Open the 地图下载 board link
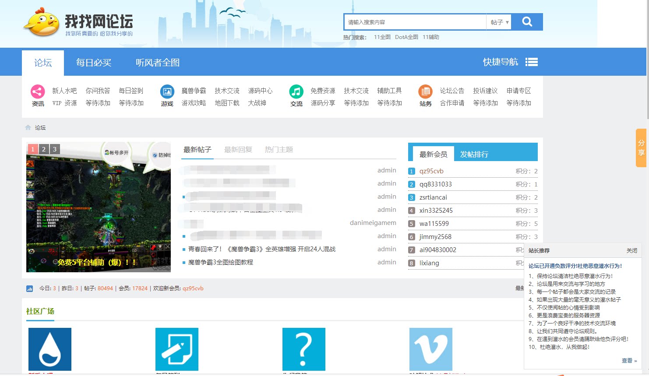Screen dimensions: 649x376 click(x=227, y=103)
